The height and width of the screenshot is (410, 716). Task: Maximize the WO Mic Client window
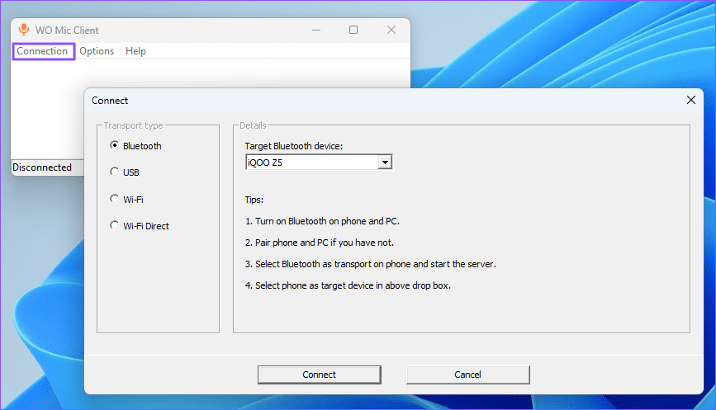(x=353, y=30)
